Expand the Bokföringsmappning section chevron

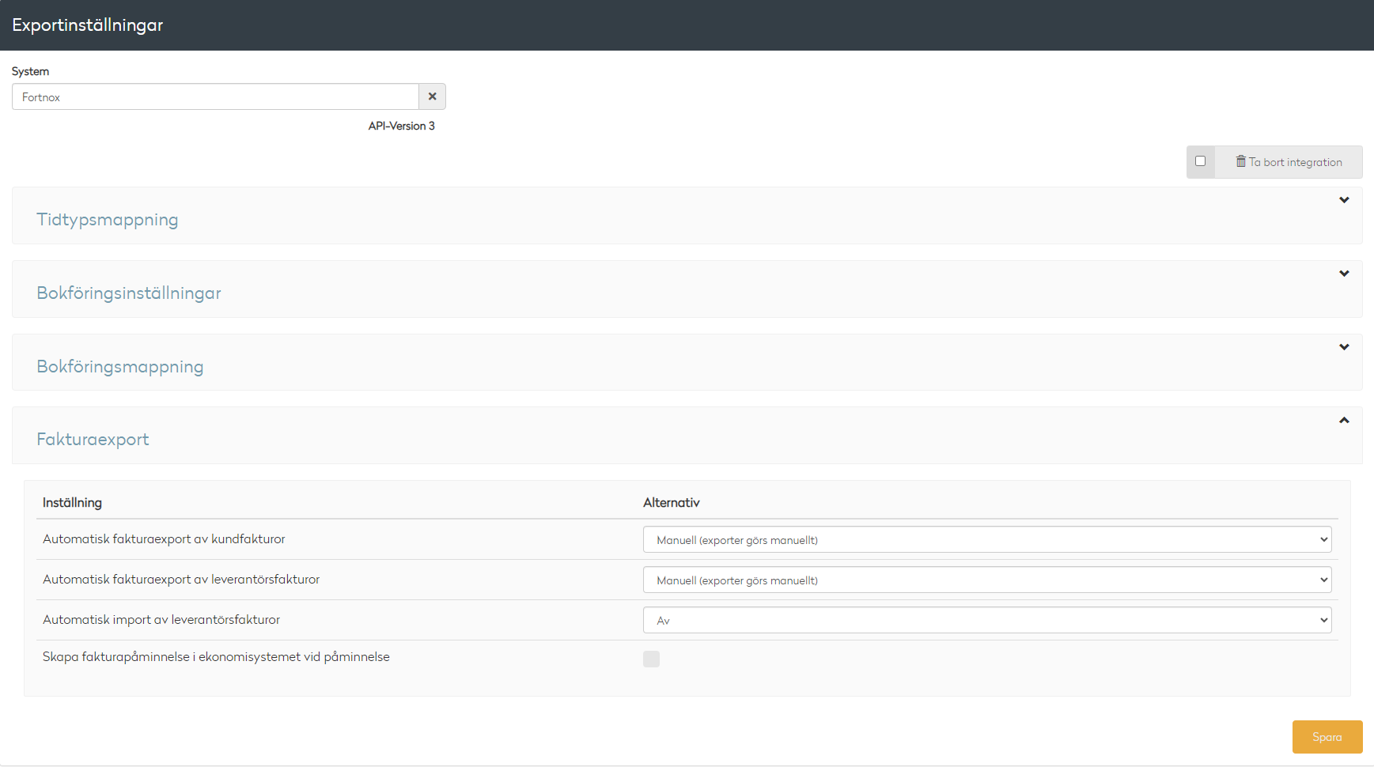tap(1344, 347)
